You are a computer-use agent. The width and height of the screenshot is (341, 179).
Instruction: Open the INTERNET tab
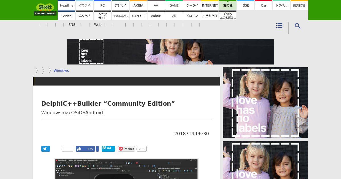[210, 5]
